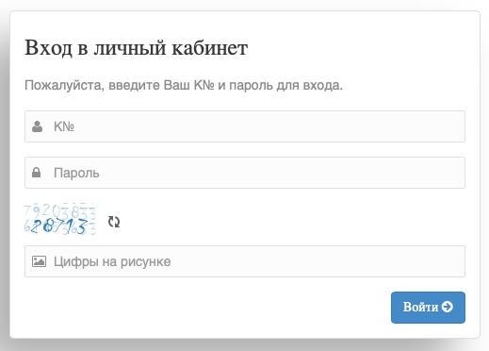
Task: Click the Цифры на рисунке captcha field
Action: click(245, 261)
